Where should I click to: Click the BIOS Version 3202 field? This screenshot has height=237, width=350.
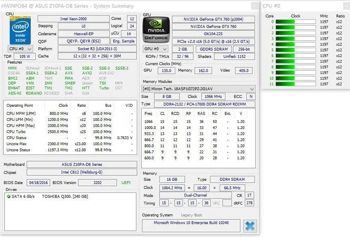(98, 182)
